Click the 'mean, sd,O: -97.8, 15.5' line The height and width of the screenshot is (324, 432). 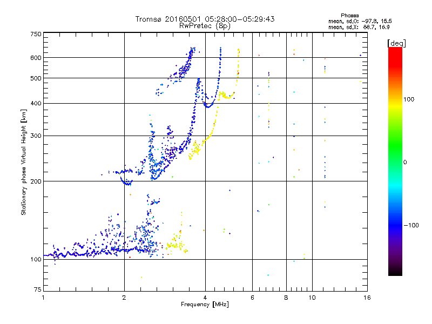pos(360,21)
